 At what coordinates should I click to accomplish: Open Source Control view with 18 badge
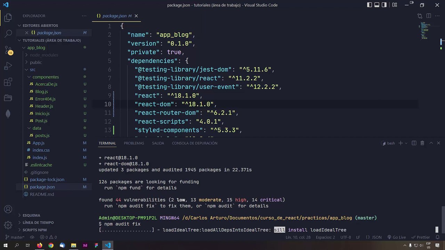coord(8,50)
